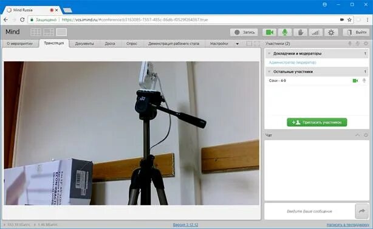Collapse the Чат panel with chevron
This screenshot has height=229, width=373.
tap(357, 135)
